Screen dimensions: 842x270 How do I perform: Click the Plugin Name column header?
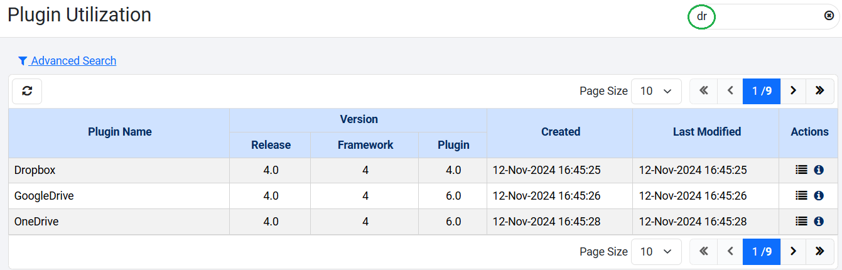(x=119, y=132)
